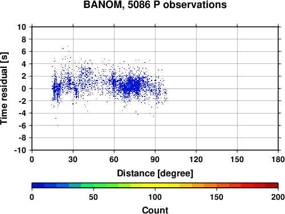Click y-axis tick label "10"
Screen dimensions: 285x214
click(x=22, y=27)
